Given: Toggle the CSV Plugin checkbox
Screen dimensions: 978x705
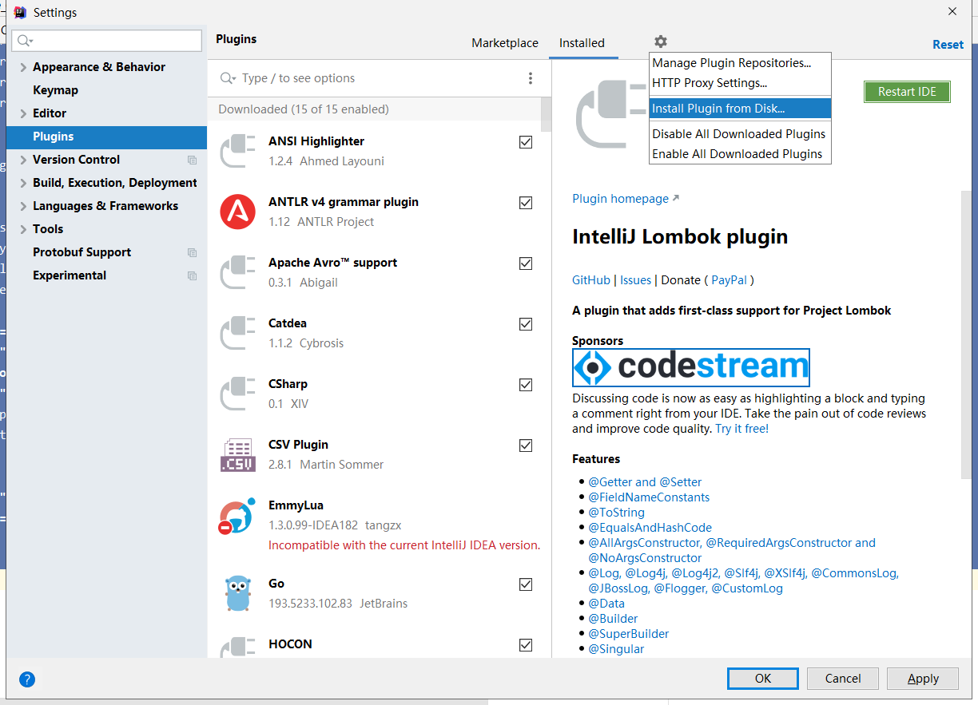Looking at the screenshot, I should click(x=526, y=446).
